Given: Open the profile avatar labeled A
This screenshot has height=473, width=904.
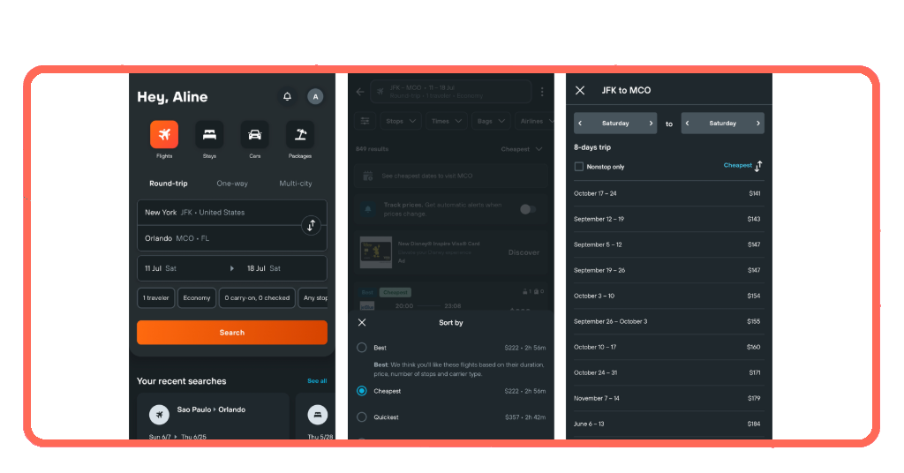Looking at the screenshot, I should pos(315,97).
